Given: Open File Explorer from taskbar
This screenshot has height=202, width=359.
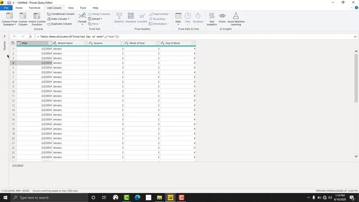Looking at the screenshot, I should tap(159, 198).
